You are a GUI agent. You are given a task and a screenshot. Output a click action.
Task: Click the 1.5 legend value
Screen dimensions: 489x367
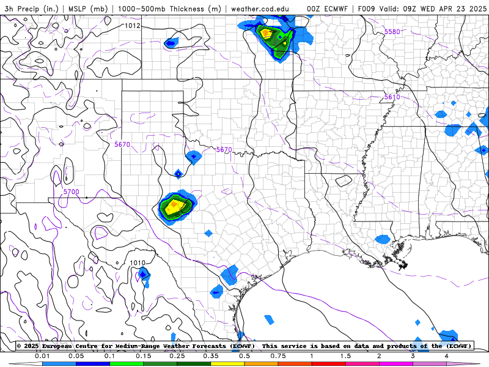(345, 356)
